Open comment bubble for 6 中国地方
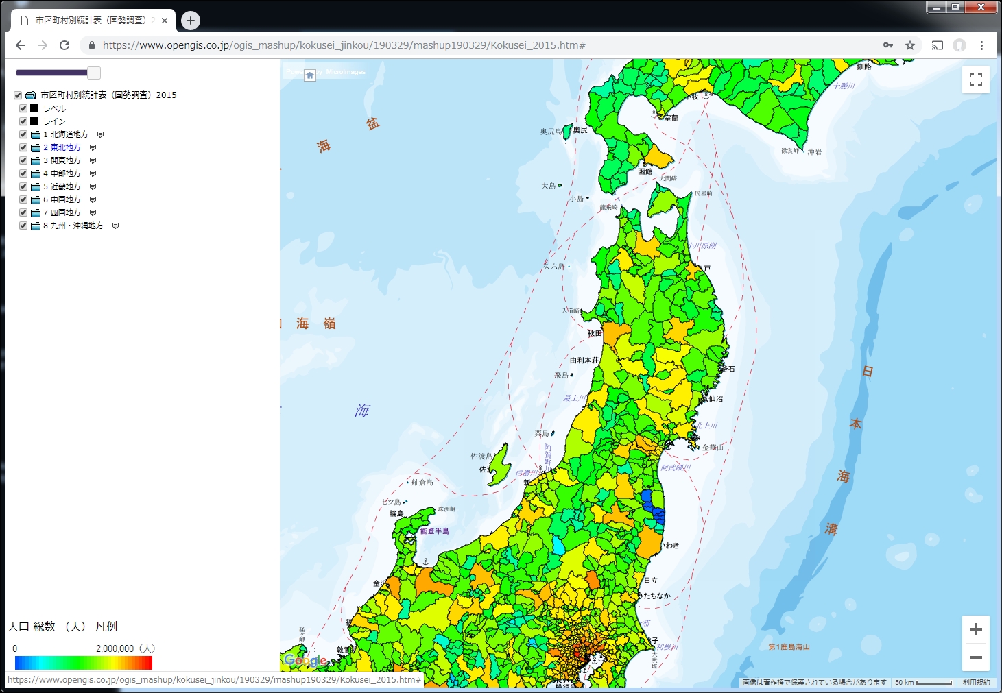This screenshot has width=1002, height=693. click(x=93, y=199)
